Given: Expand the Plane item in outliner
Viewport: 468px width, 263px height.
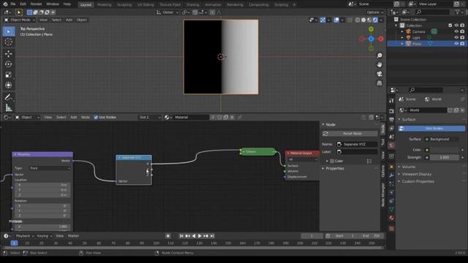Looking at the screenshot, I should tap(402, 44).
